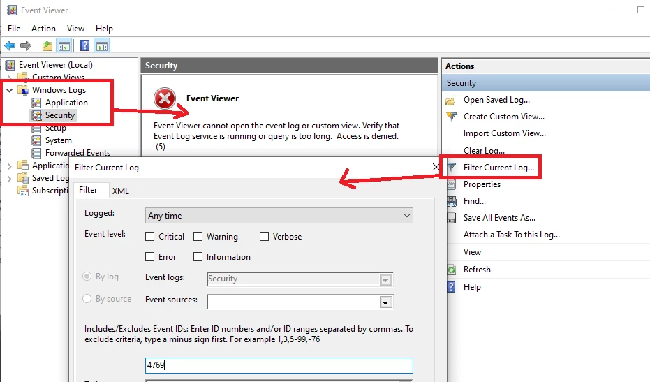Click the green Refresh icon
Viewport: 650px width, 382px height.
tap(452, 270)
